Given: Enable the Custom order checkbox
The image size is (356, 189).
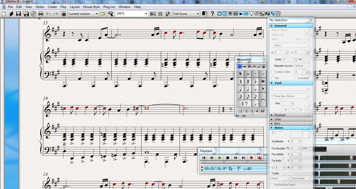Looking at the screenshot, I should [x=273, y=72].
